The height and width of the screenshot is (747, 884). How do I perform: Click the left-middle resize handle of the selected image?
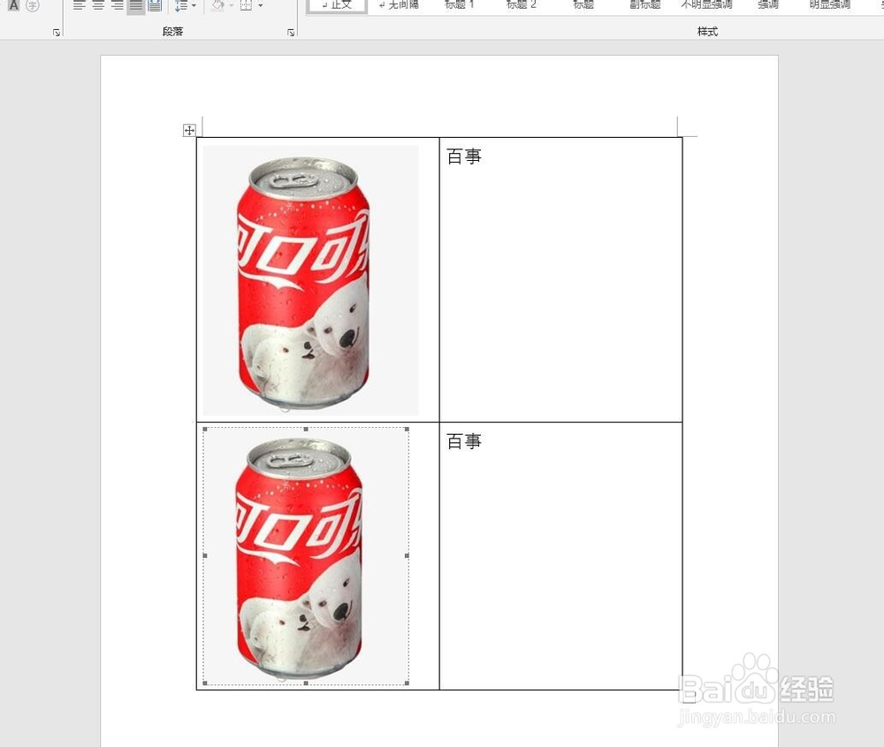pos(205,555)
